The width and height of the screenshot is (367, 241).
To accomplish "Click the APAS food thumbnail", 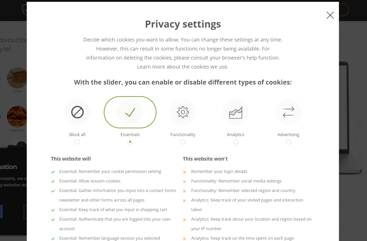I will pyautogui.click(x=17, y=78).
